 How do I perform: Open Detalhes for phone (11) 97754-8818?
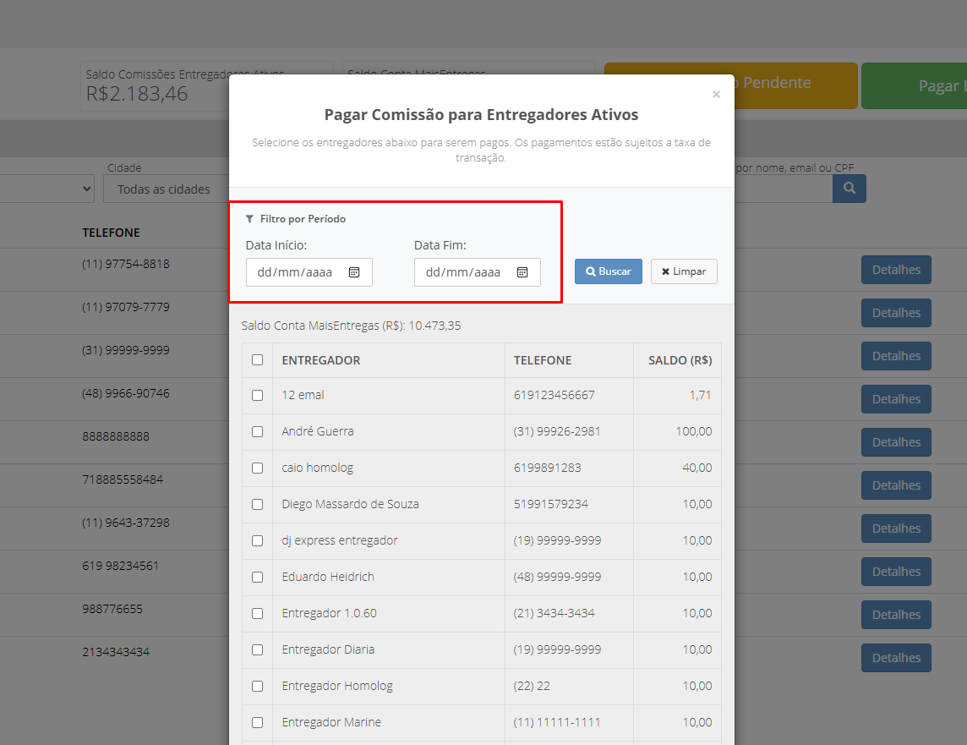[x=896, y=270]
